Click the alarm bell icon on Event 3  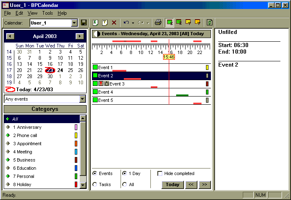point(107,83)
